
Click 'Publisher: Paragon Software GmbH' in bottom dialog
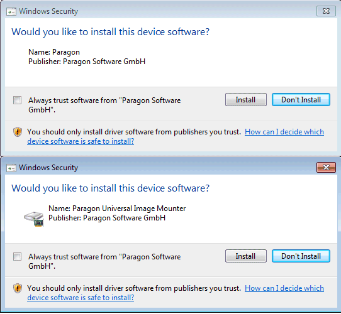(x=107, y=218)
